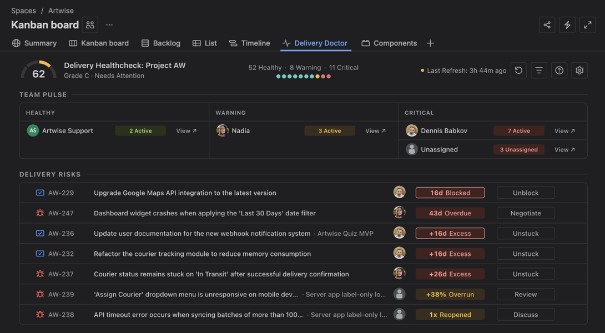Click the Artwise breadcrumb link
Viewport: 605px width, 333px height.
(x=60, y=11)
